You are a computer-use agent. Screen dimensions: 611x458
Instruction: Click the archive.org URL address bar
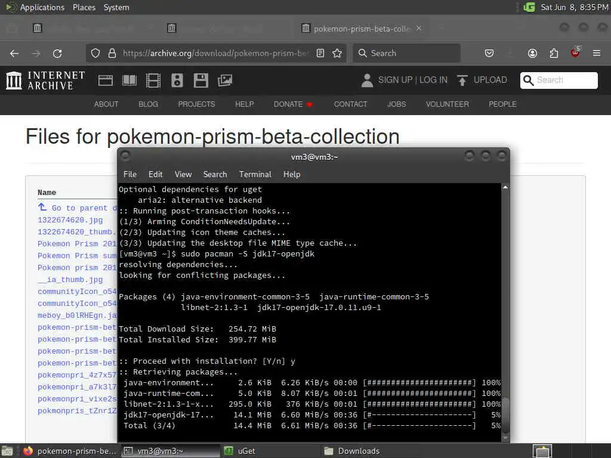click(x=215, y=53)
